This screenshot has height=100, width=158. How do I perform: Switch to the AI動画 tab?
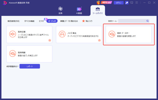coord(79,11)
